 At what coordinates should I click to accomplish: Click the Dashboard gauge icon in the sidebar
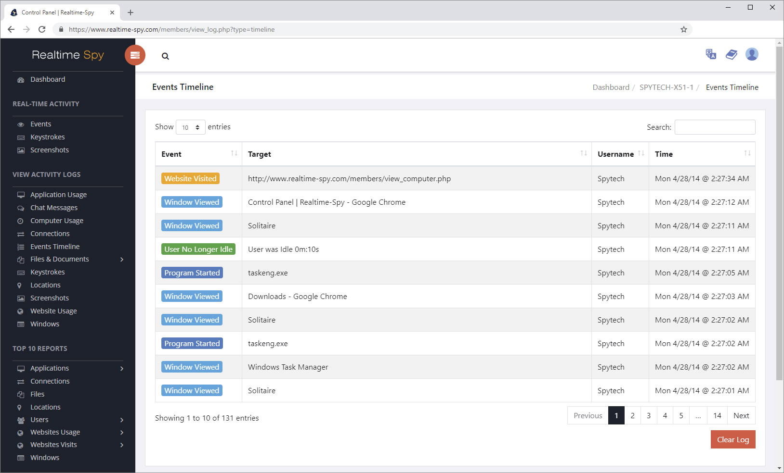coord(21,80)
